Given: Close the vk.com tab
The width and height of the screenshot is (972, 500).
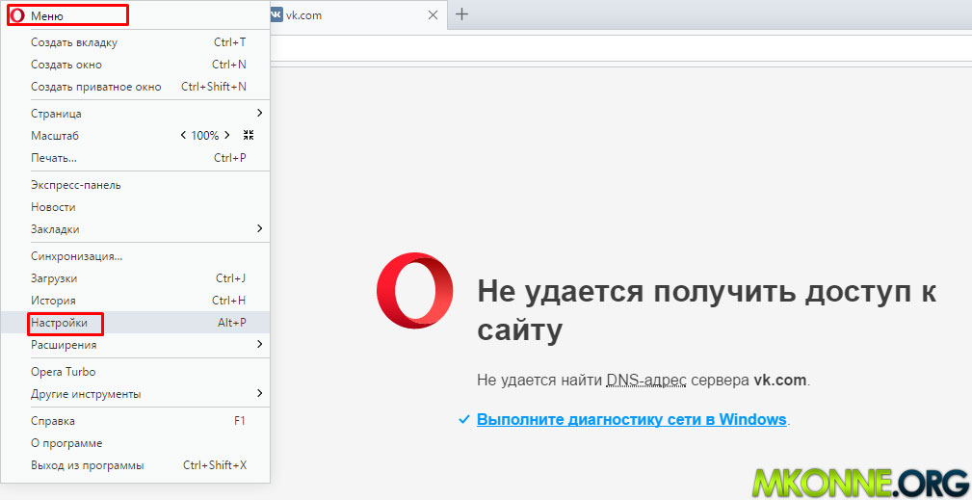Looking at the screenshot, I should (x=433, y=14).
